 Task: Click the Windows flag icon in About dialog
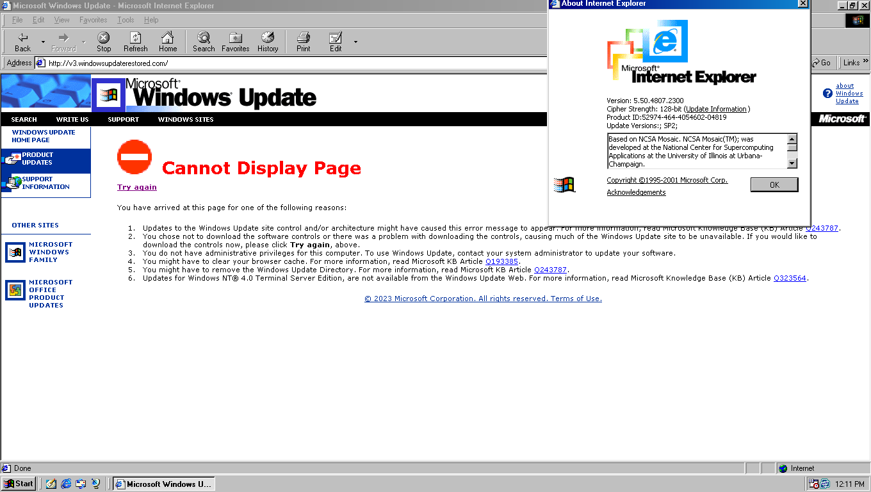point(564,185)
